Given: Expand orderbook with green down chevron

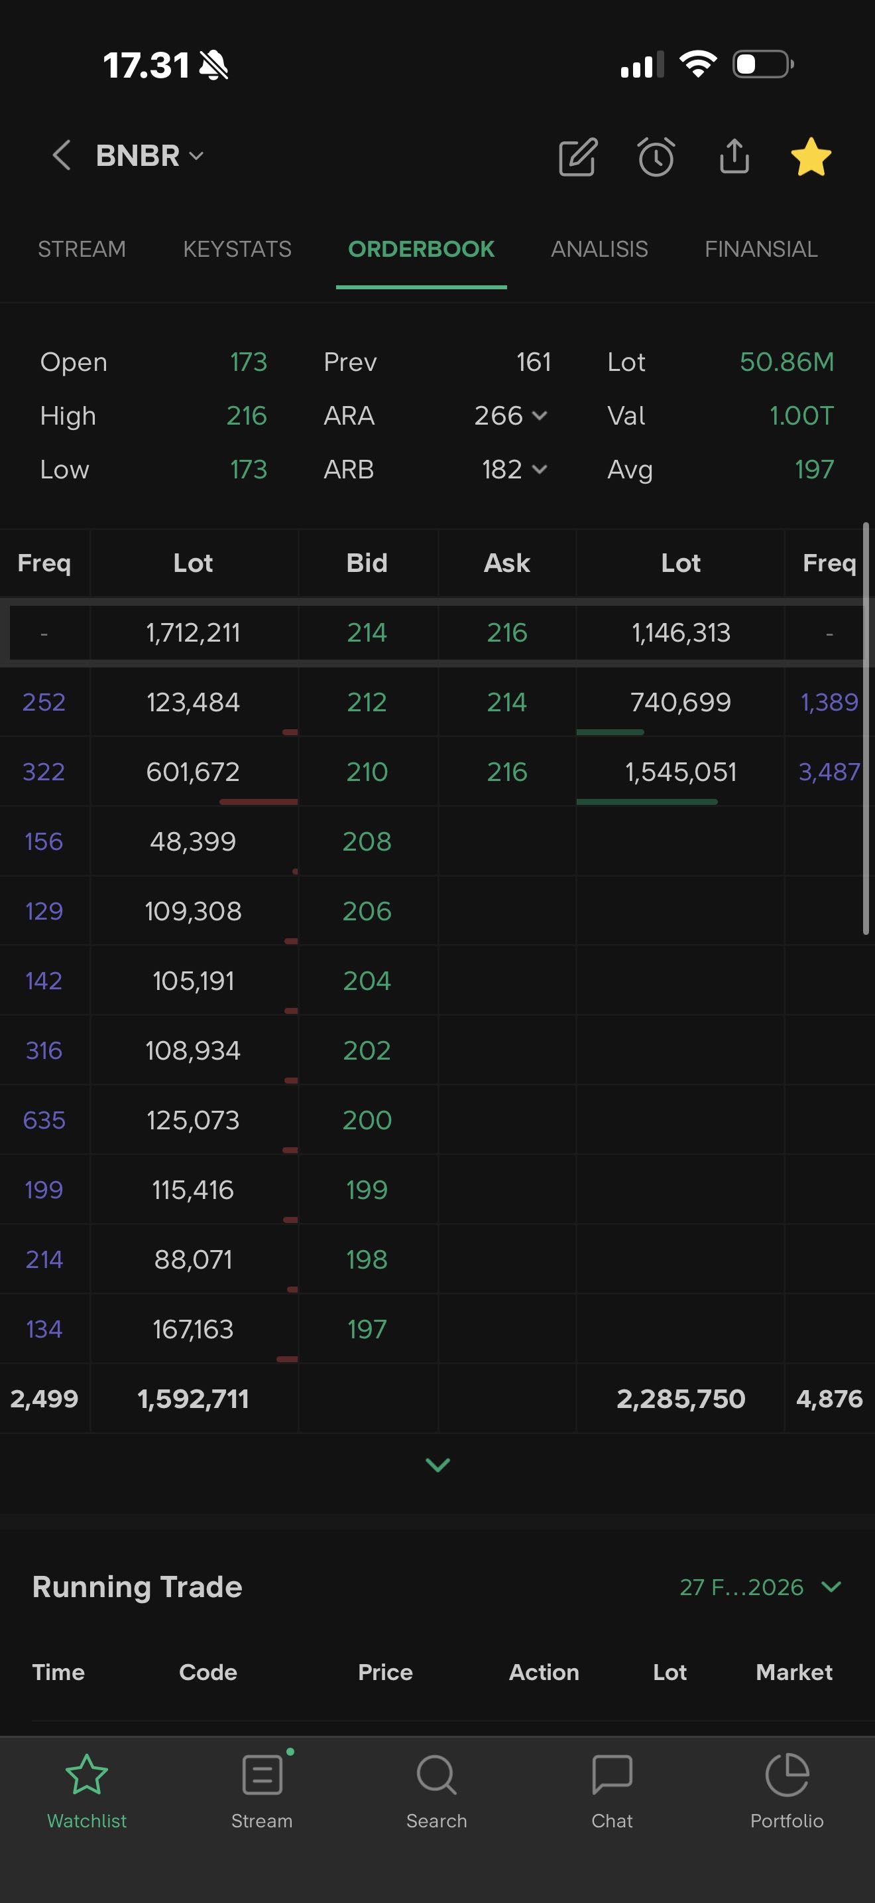Looking at the screenshot, I should pos(437,1465).
